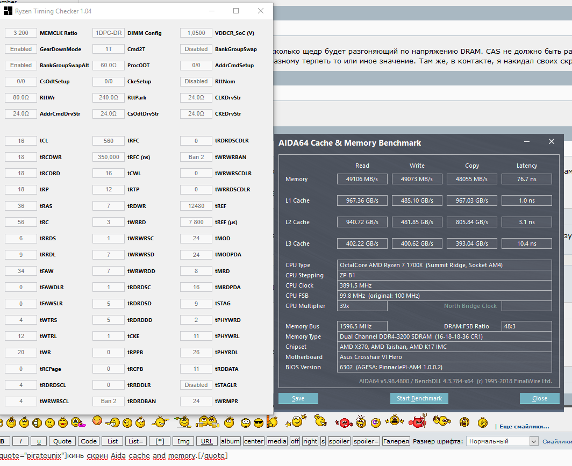Click the Memory Read 49106 MB/s value
Image resolution: width=572 pixels, height=466 pixels.
[x=362, y=179]
